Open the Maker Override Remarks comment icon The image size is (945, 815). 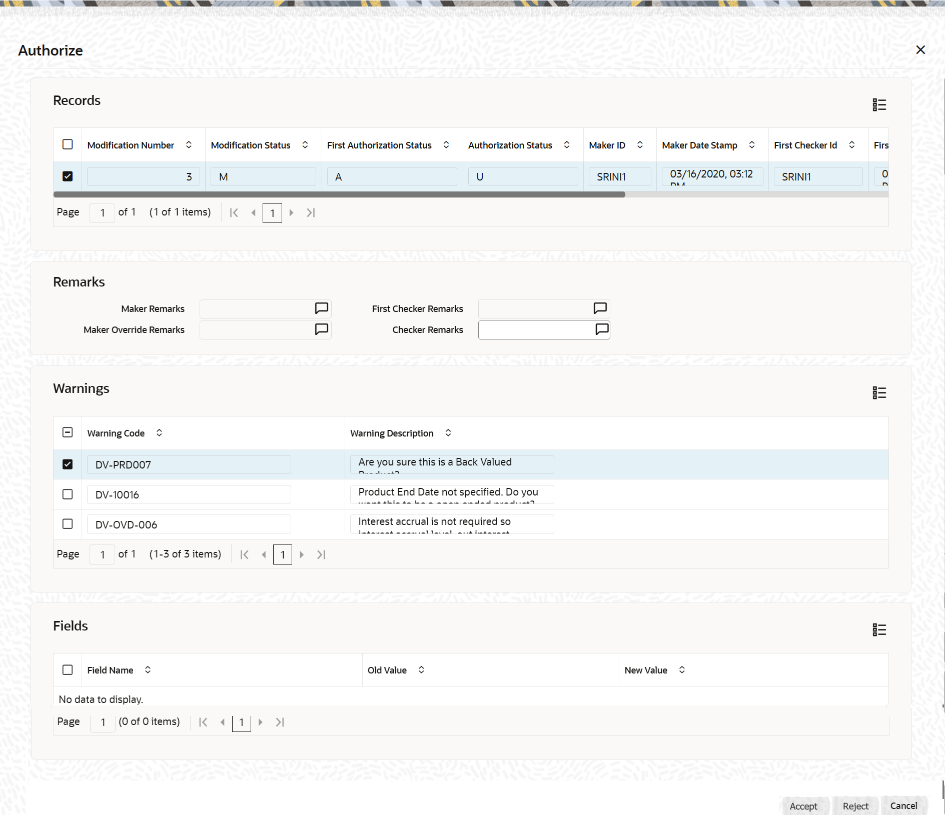tap(321, 329)
